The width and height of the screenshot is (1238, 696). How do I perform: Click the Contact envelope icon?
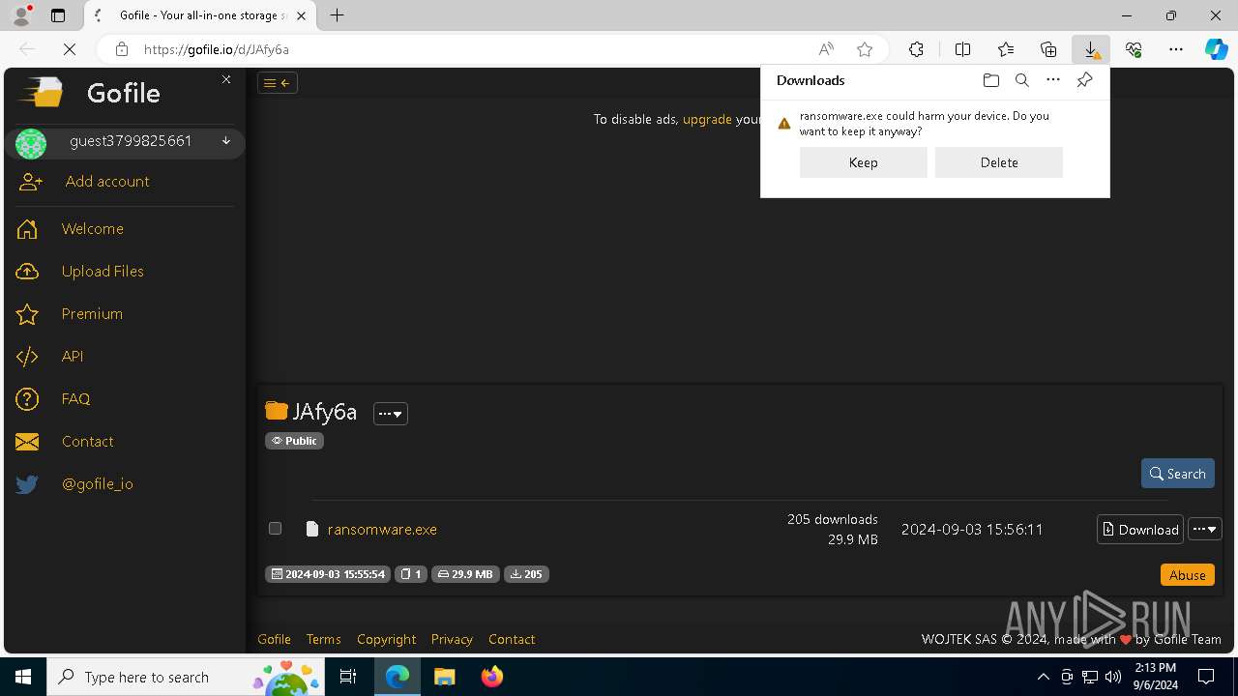27,442
